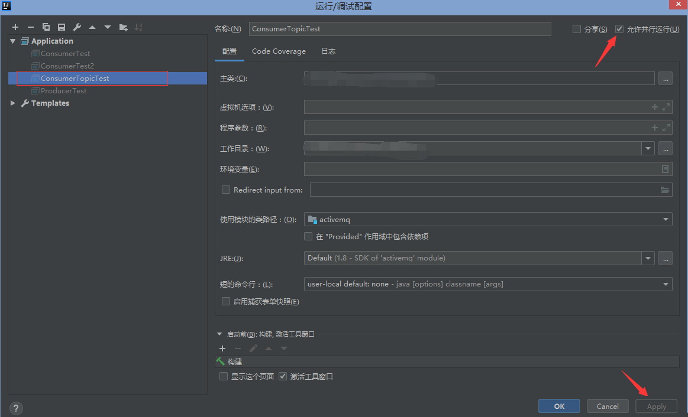Expand the Templates tree node
This screenshot has width=688, height=417.
pyautogui.click(x=14, y=103)
